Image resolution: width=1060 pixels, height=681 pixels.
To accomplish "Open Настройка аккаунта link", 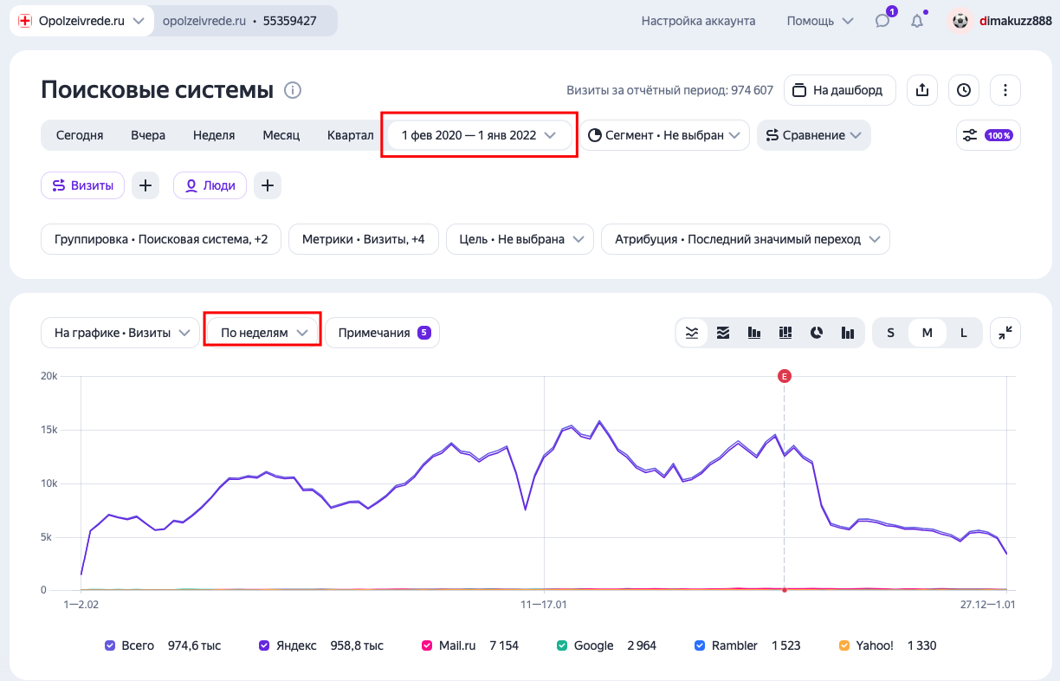I will [698, 21].
